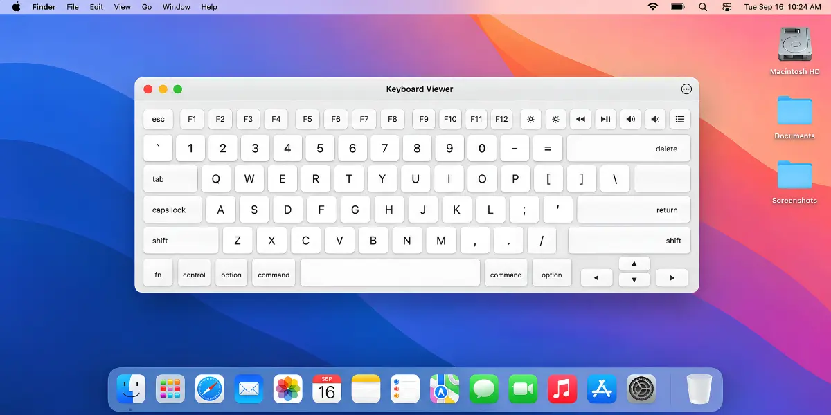Image resolution: width=831 pixels, height=415 pixels.
Task: Click the M key
Action: [x=440, y=240]
